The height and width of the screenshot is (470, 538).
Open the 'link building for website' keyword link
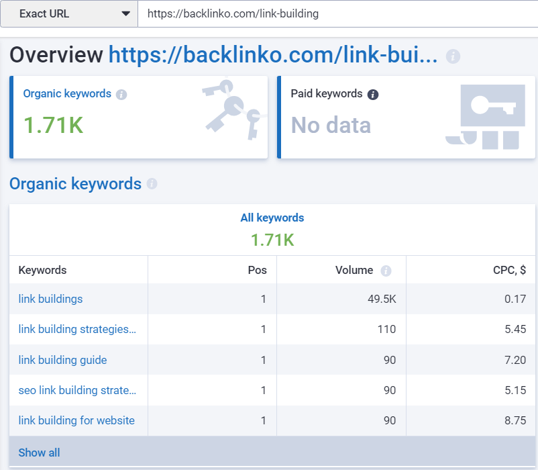coord(76,420)
